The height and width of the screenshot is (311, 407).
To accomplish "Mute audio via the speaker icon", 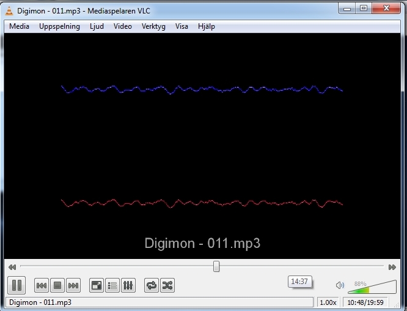I will (x=340, y=285).
